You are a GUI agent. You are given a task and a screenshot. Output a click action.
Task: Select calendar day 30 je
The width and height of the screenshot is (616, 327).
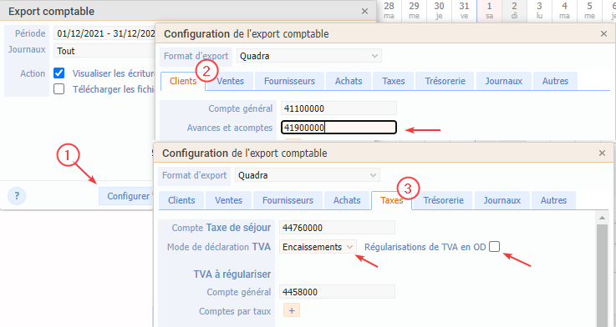click(439, 11)
